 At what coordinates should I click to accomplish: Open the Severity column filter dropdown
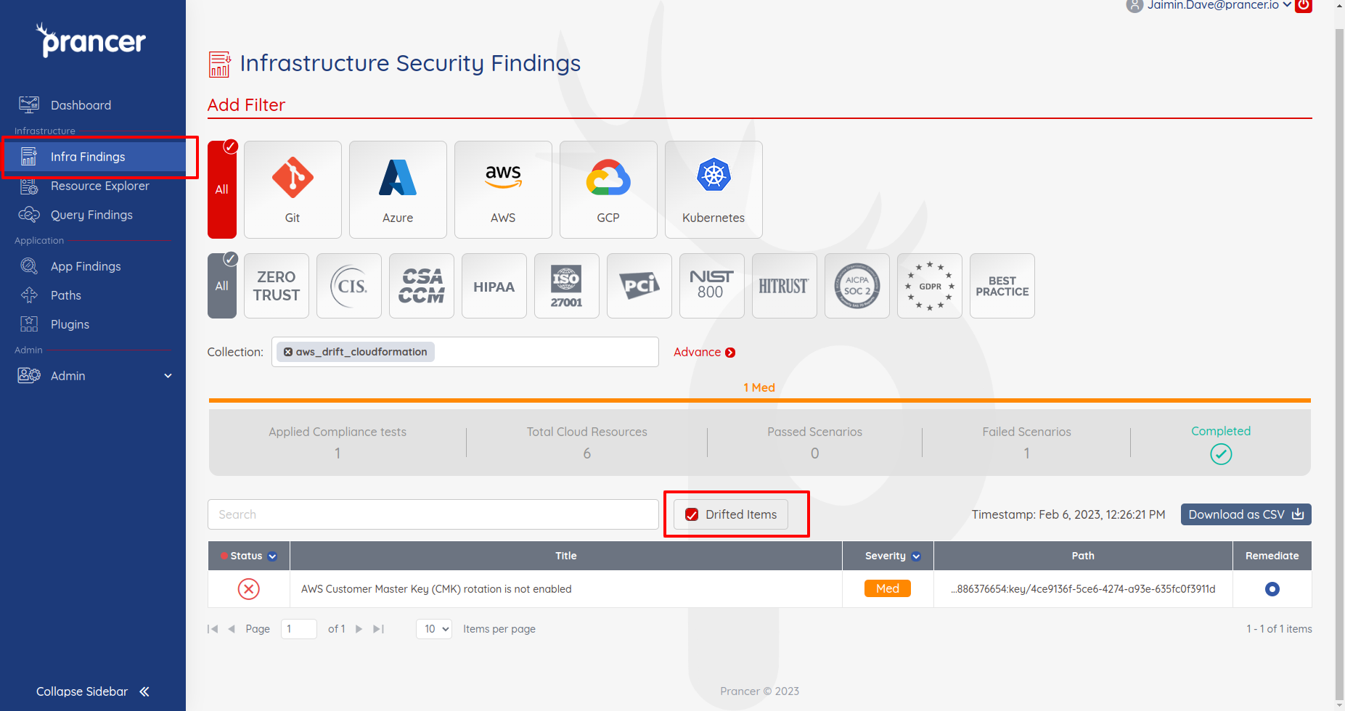pos(916,556)
